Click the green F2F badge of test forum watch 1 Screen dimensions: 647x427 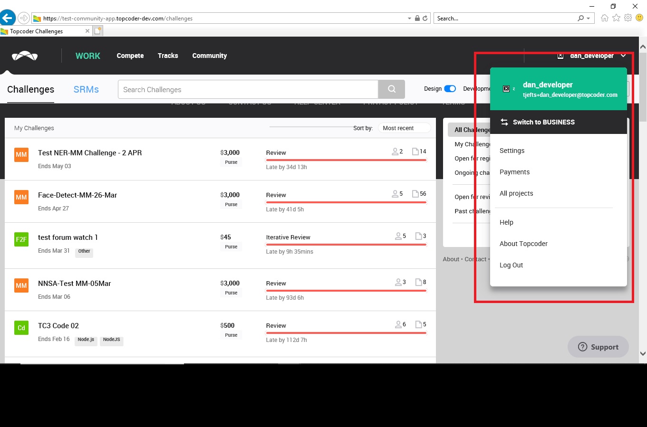coord(21,239)
